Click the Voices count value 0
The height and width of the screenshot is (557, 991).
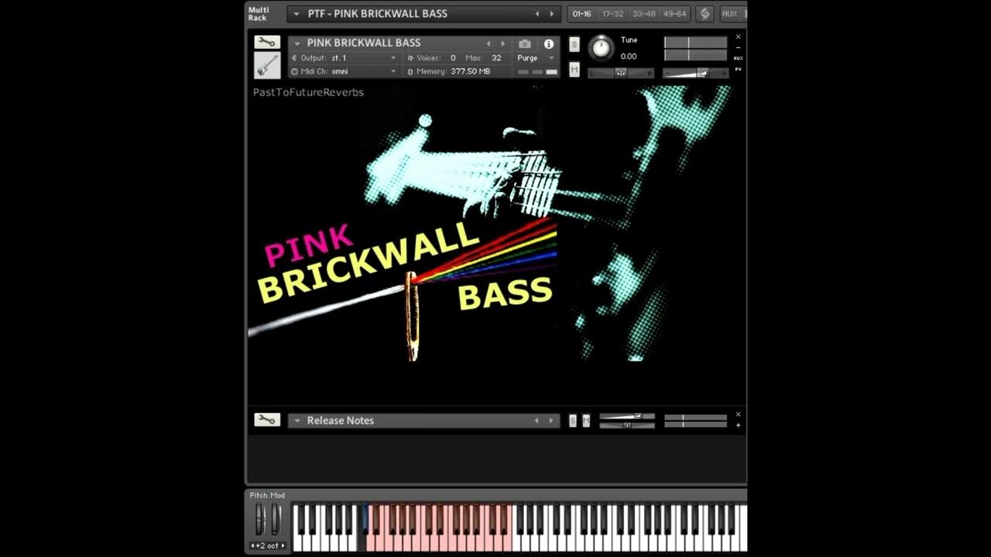[453, 58]
